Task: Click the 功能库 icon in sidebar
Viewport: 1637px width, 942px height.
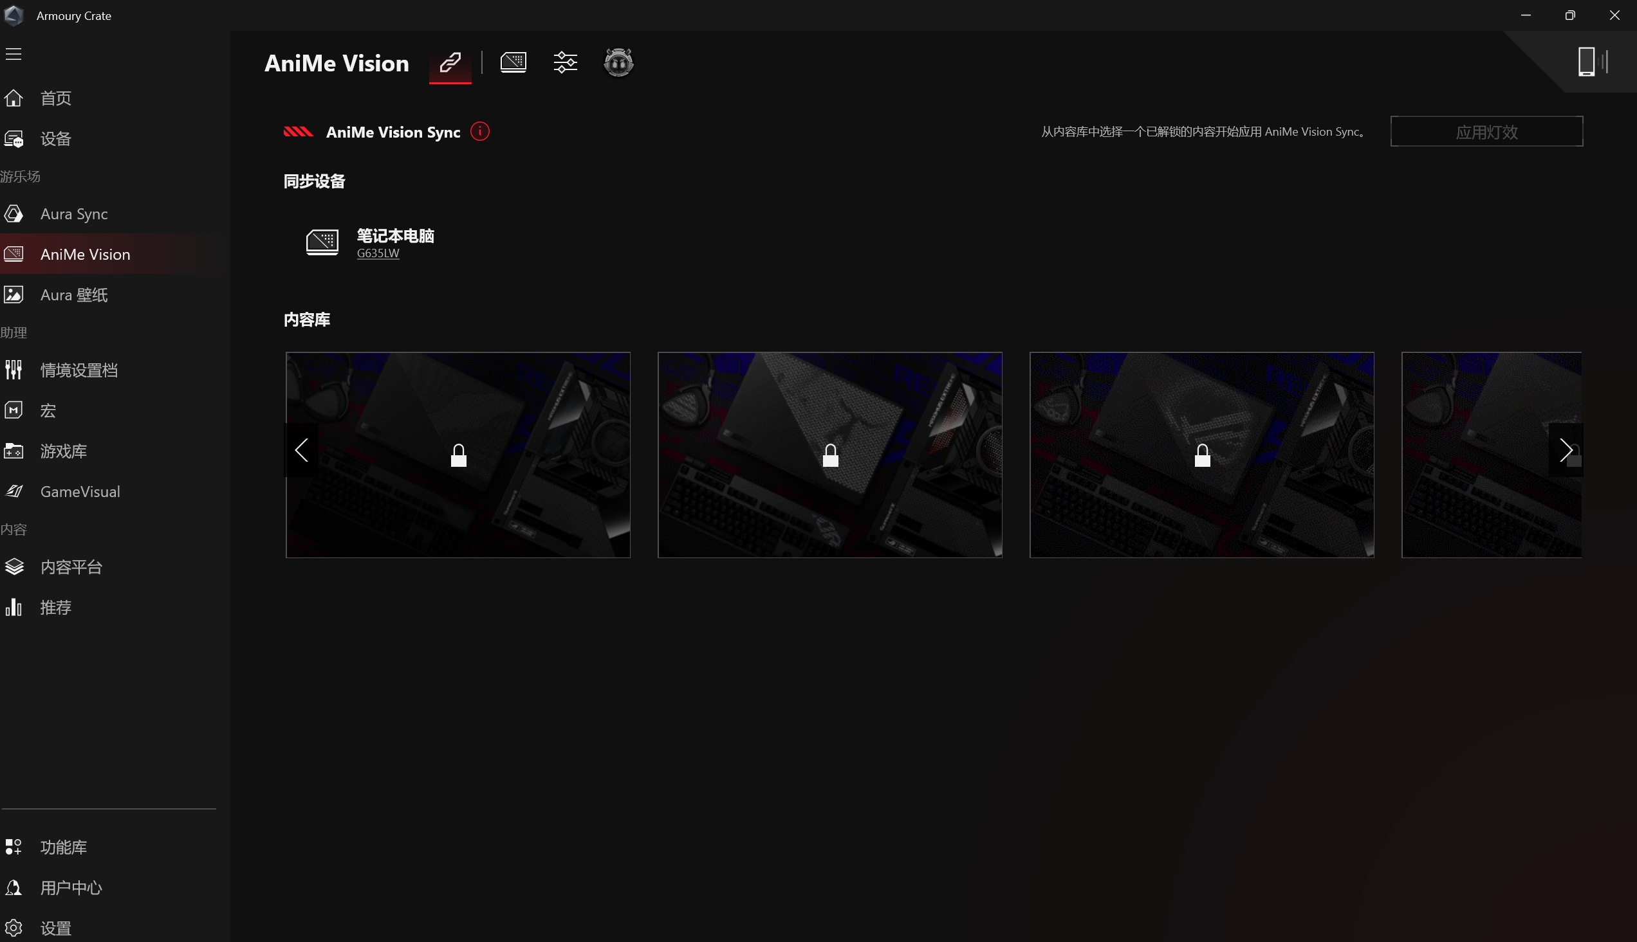Action: pos(14,847)
